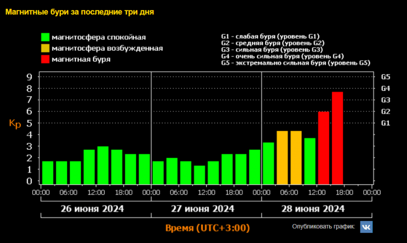The image size is (407, 243).
Task: Click the G1 label on the right axis
Action: click(385, 123)
